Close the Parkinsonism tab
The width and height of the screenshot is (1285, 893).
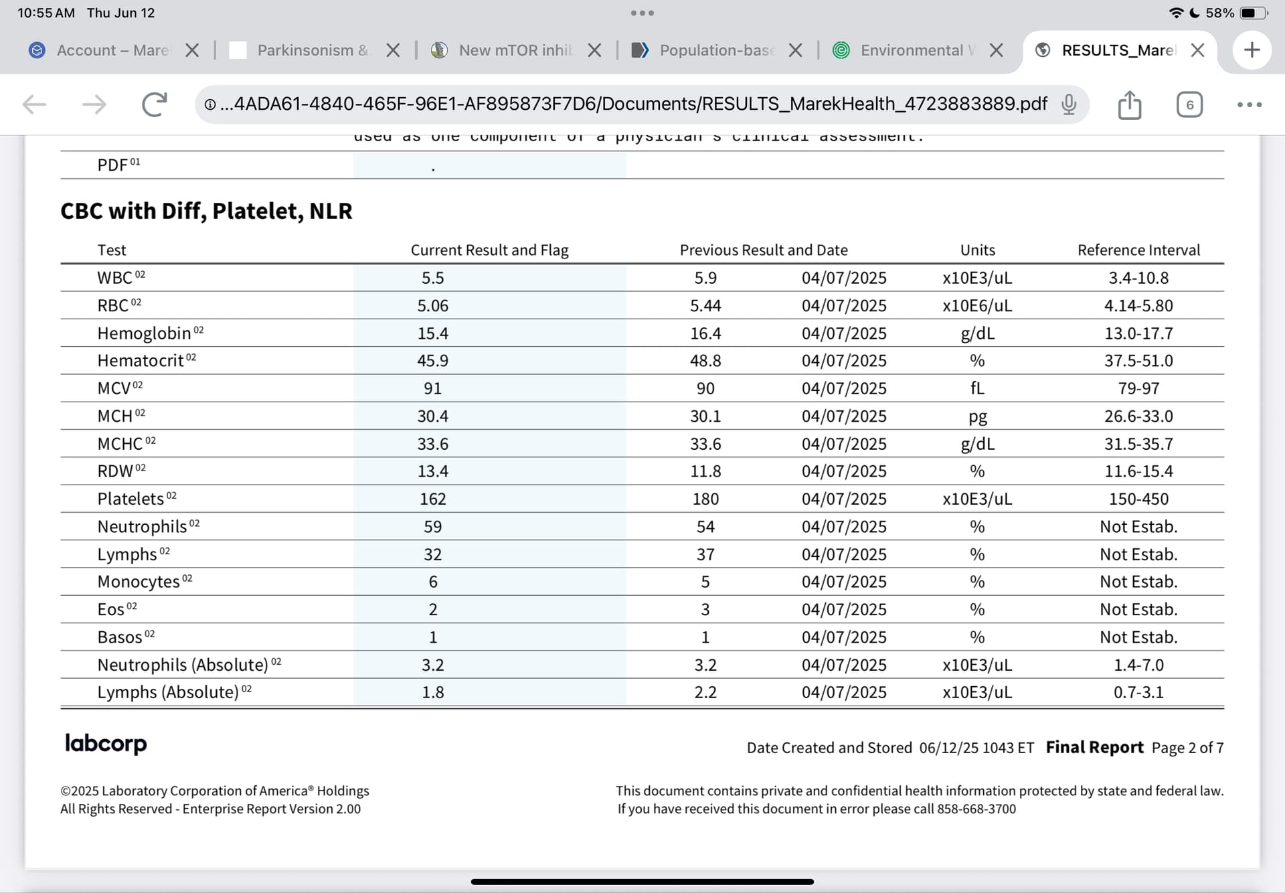pos(394,50)
